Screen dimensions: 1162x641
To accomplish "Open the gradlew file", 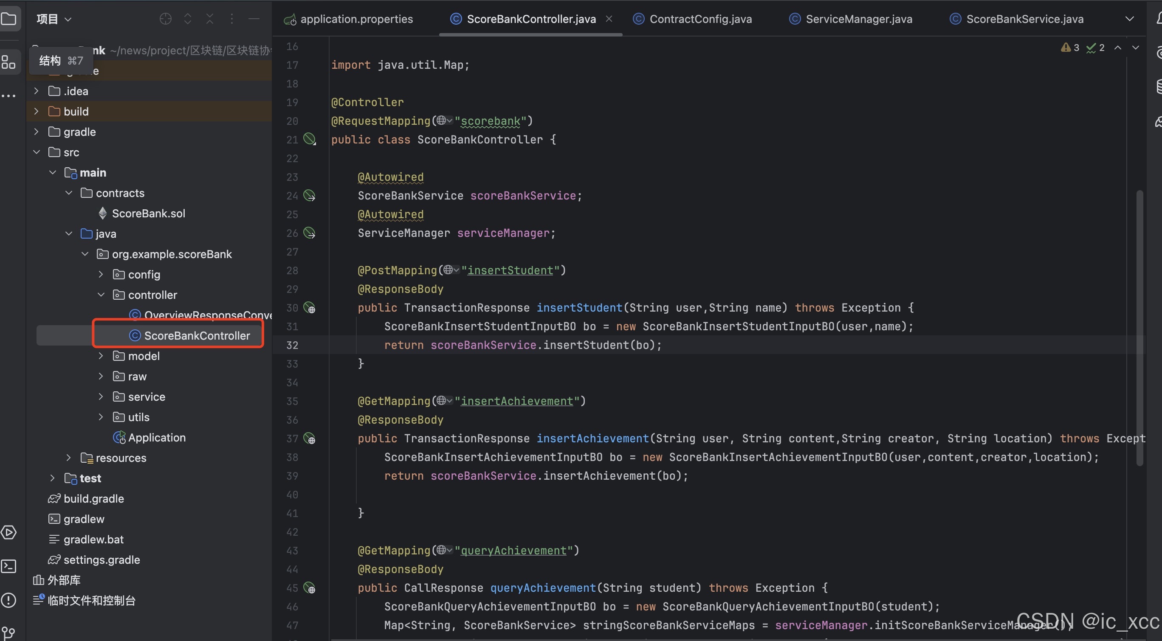I will pos(76,519).
